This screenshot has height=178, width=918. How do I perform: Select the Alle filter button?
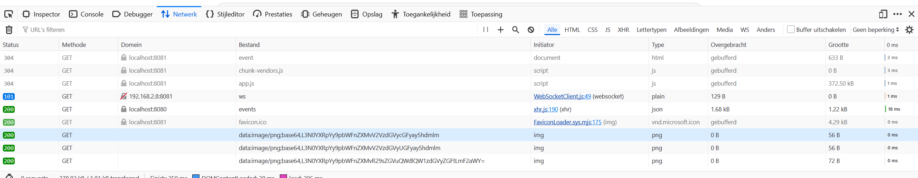coord(552,30)
